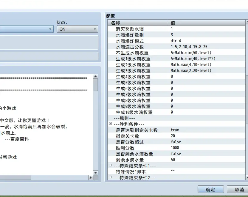Click the empty "" value of 特殊情况1脚本
Image resolution: width=248 pixels, height=197 pixels.
point(173,171)
